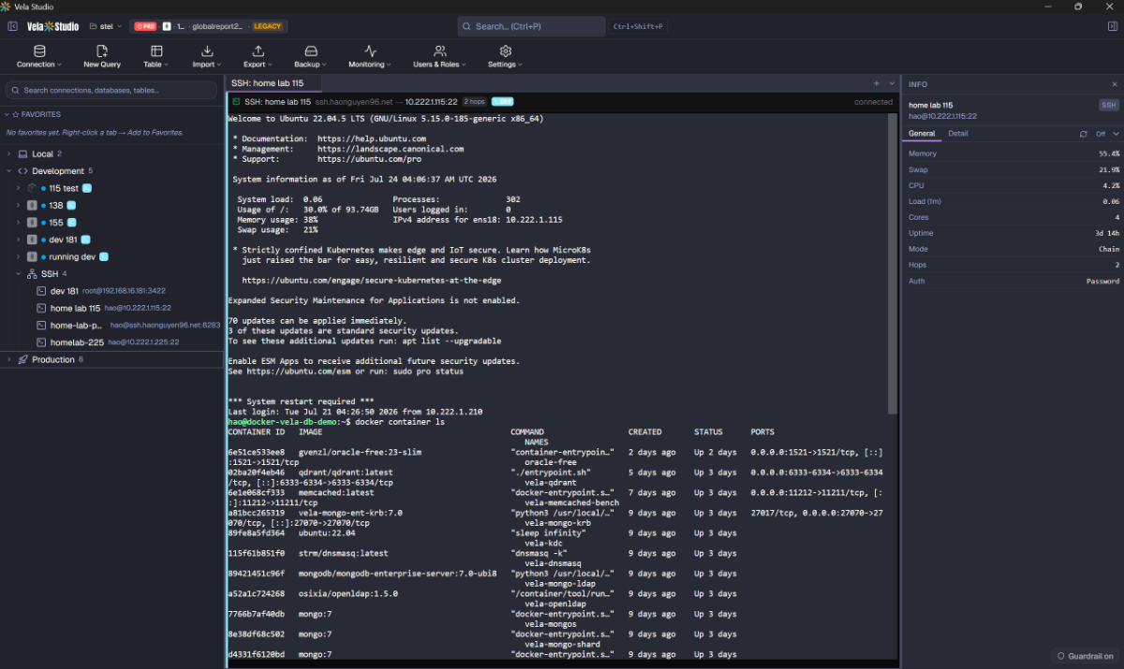Screen dimensions: 1124x669
Task: Open the Backup toolbar menu
Action: [x=310, y=56]
